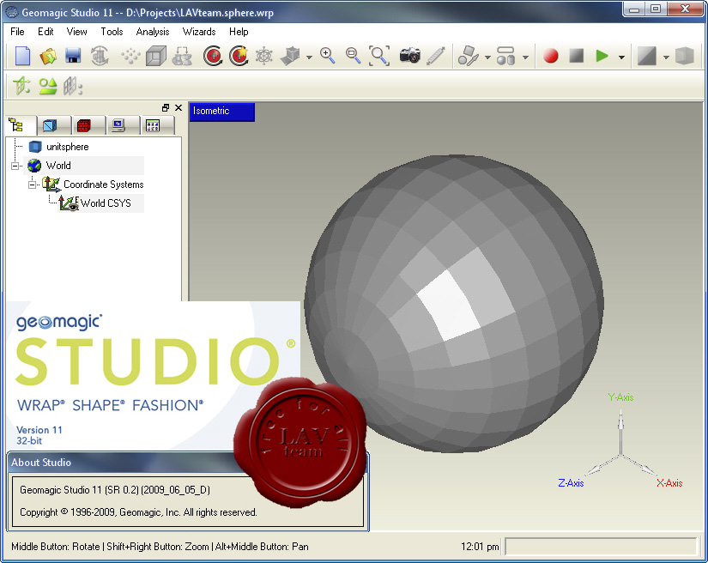Click the green coordinate axes icon
708x563 pixels.
tap(21, 86)
